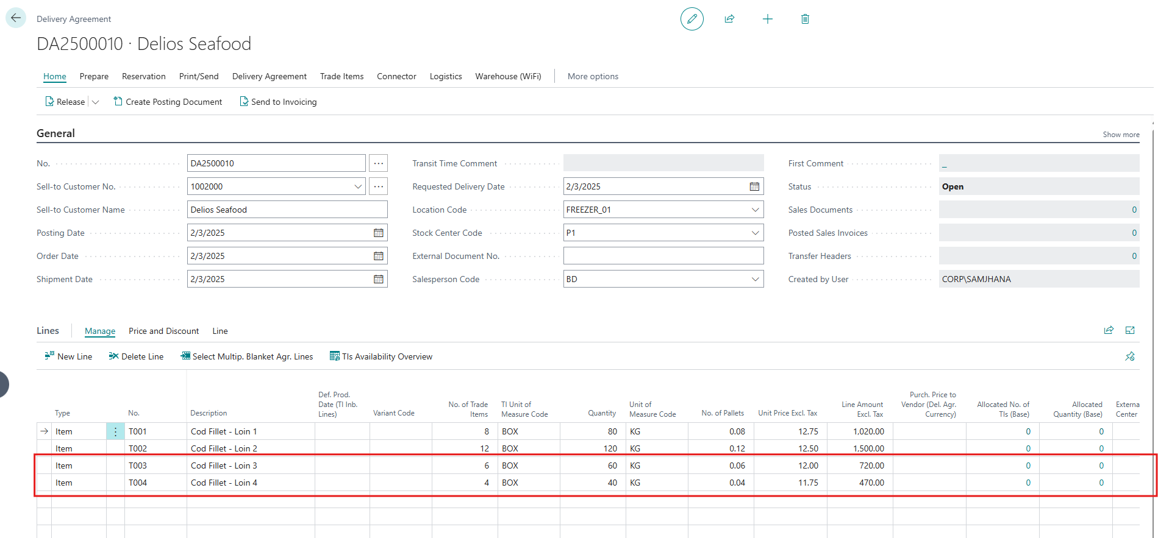Image resolution: width=1158 pixels, height=538 pixels.
Task: Click the share icon at top
Action: tap(729, 19)
